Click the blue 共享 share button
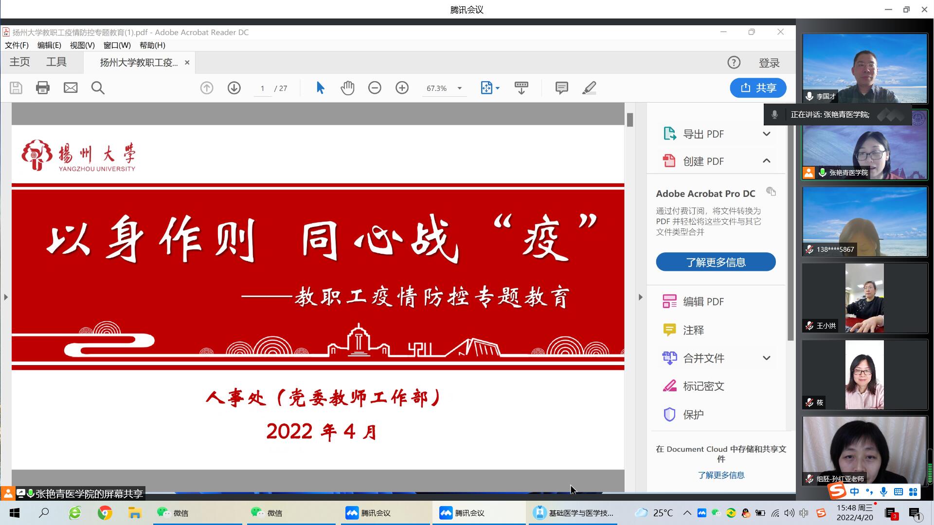The width and height of the screenshot is (934, 525). (758, 88)
